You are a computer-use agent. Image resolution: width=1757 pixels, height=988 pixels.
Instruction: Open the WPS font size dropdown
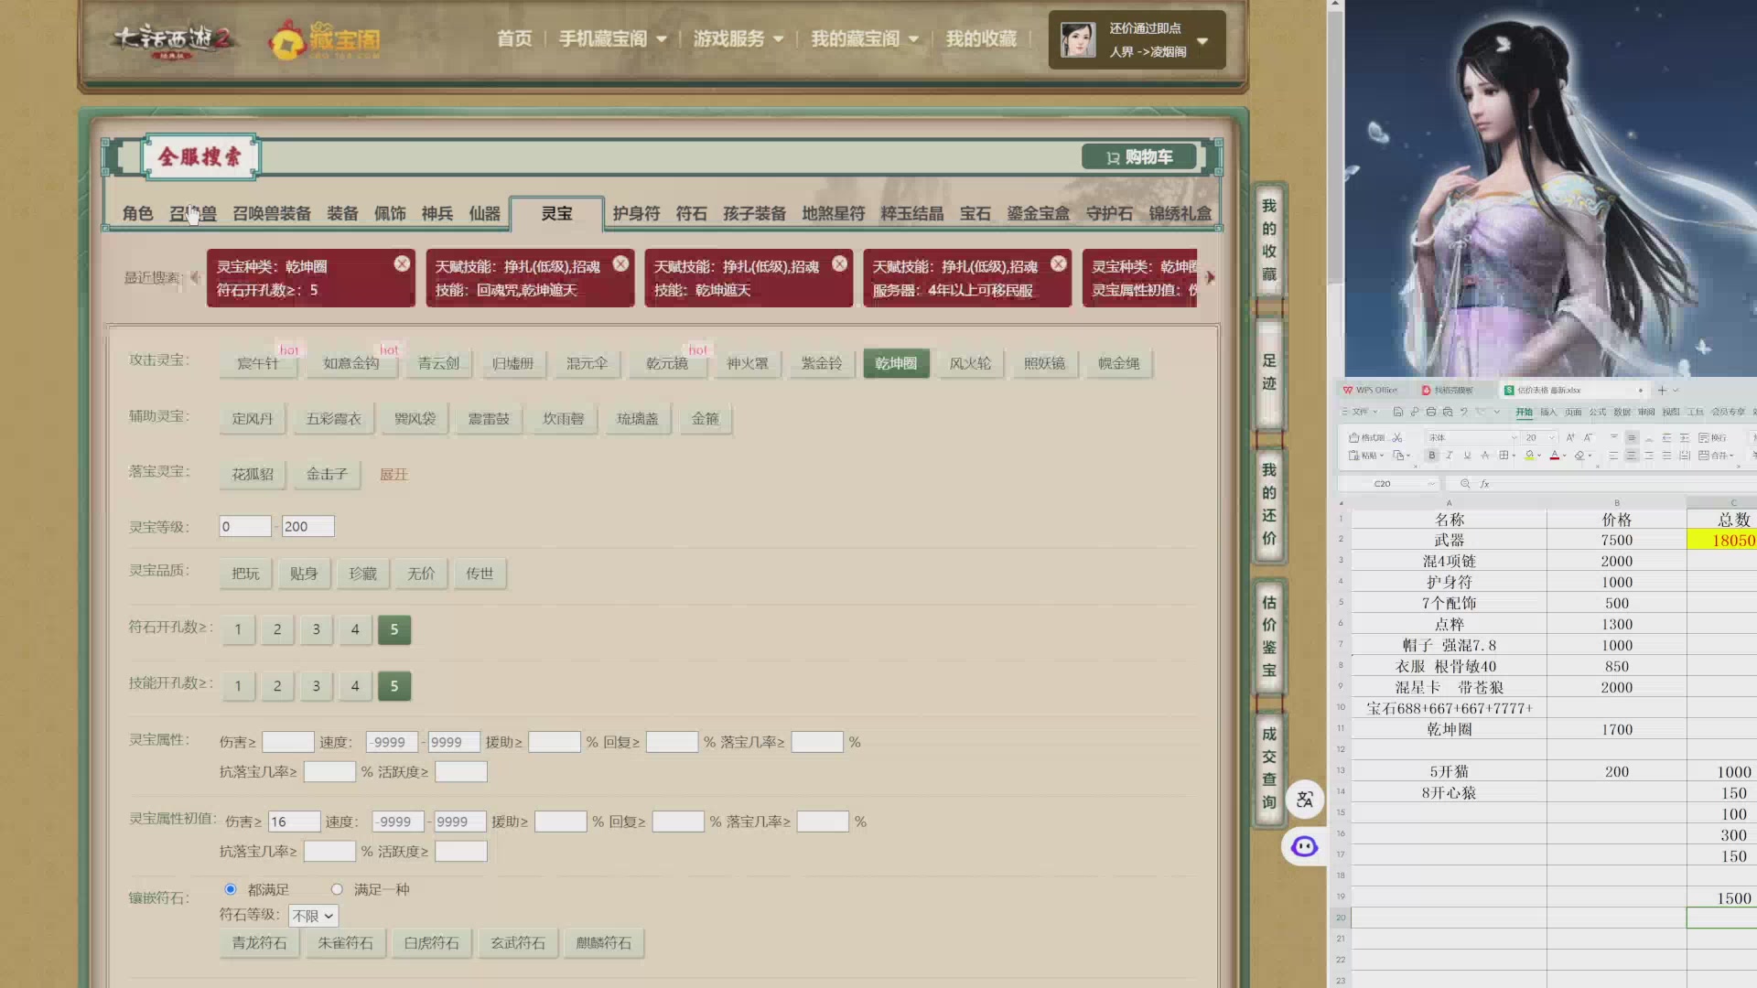[1552, 437]
